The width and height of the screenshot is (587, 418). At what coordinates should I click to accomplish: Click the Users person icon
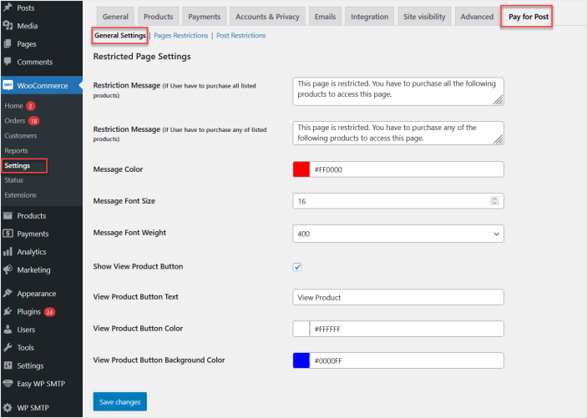click(8, 330)
